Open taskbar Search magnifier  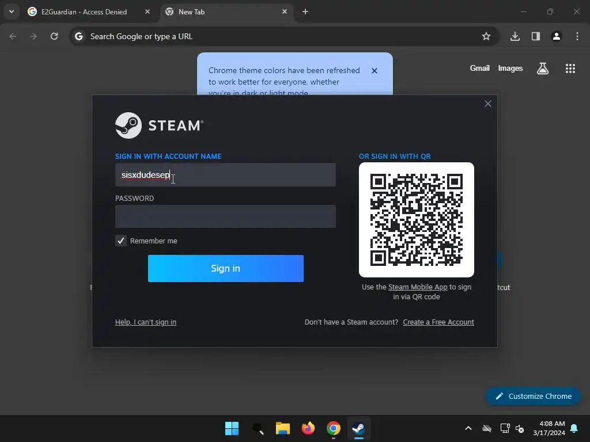point(258,428)
